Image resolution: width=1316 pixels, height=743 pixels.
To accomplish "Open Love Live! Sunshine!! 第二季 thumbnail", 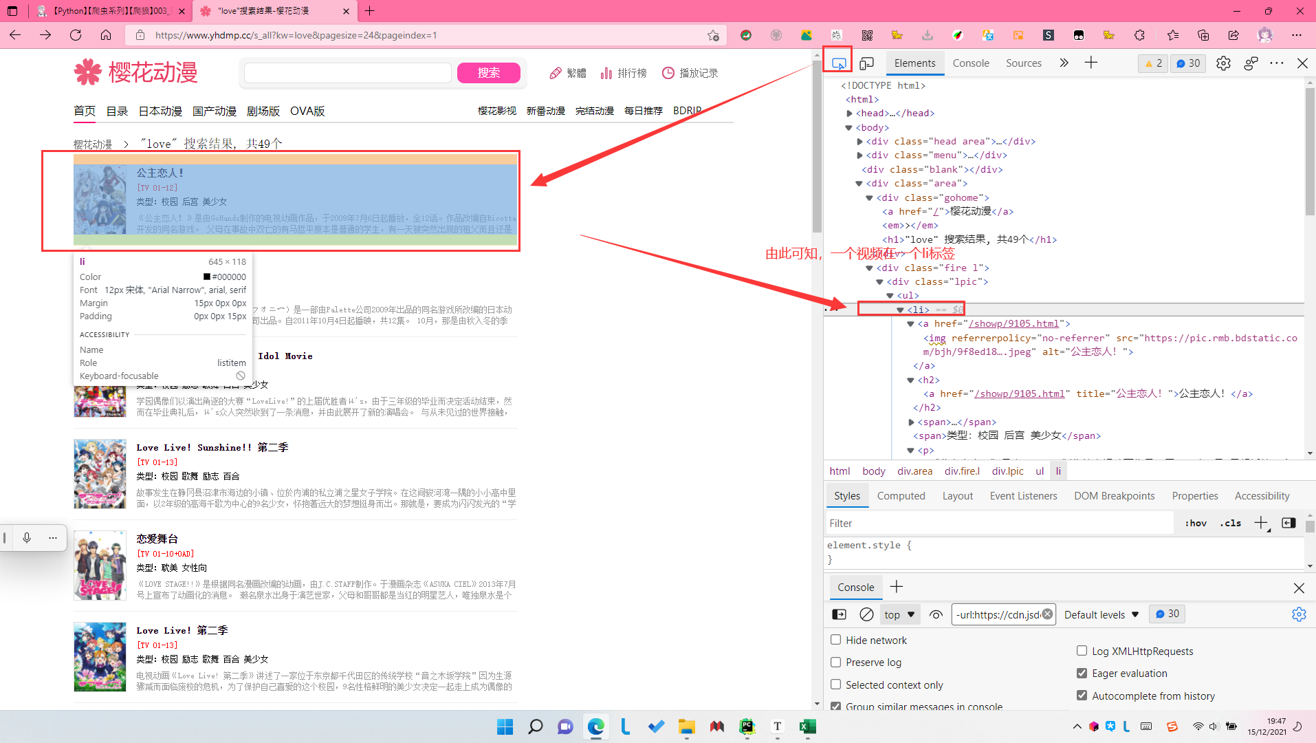I will (100, 474).
